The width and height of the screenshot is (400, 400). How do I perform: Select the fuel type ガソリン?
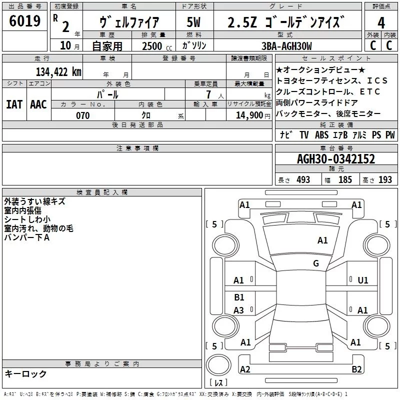[194, 45]
